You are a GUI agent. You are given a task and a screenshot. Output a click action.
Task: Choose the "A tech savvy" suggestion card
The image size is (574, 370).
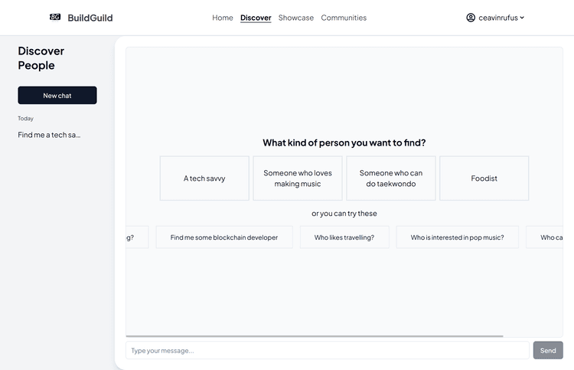(x=204, y=178)
